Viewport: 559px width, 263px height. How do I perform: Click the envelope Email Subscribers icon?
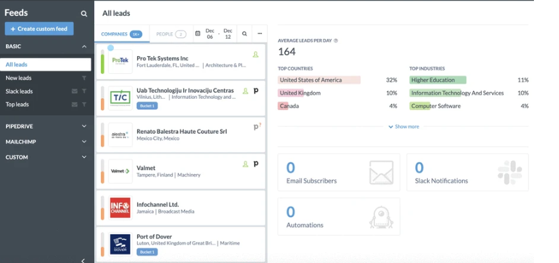coord(381,173)
